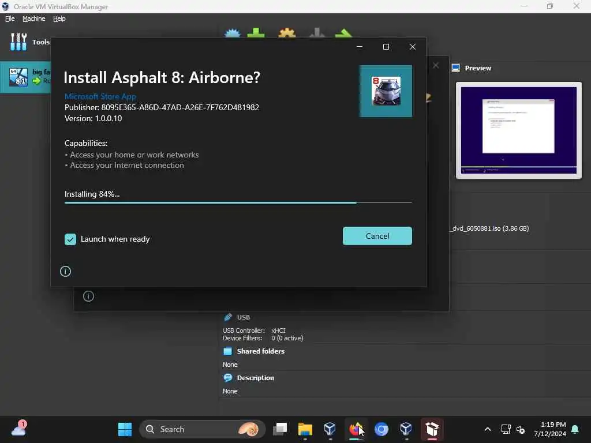Viewport: 591px width, 443px height.
Task: Click the Asphalt 8 app thumbnail
Action: point(386,91)
